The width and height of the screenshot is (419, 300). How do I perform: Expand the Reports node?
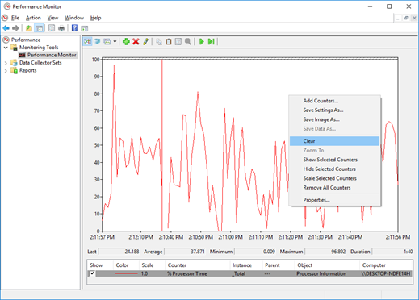(6, 71)
